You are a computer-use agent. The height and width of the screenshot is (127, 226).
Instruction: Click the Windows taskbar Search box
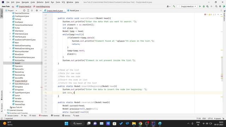(x=78, y=123)
